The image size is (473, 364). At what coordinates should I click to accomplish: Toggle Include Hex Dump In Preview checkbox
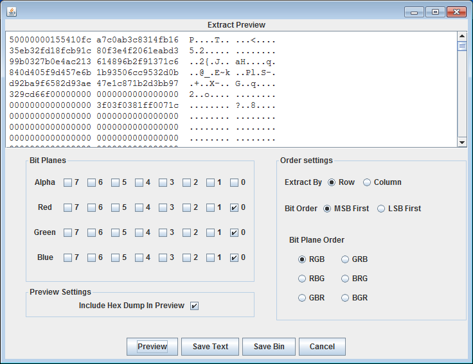click(195, 306)
